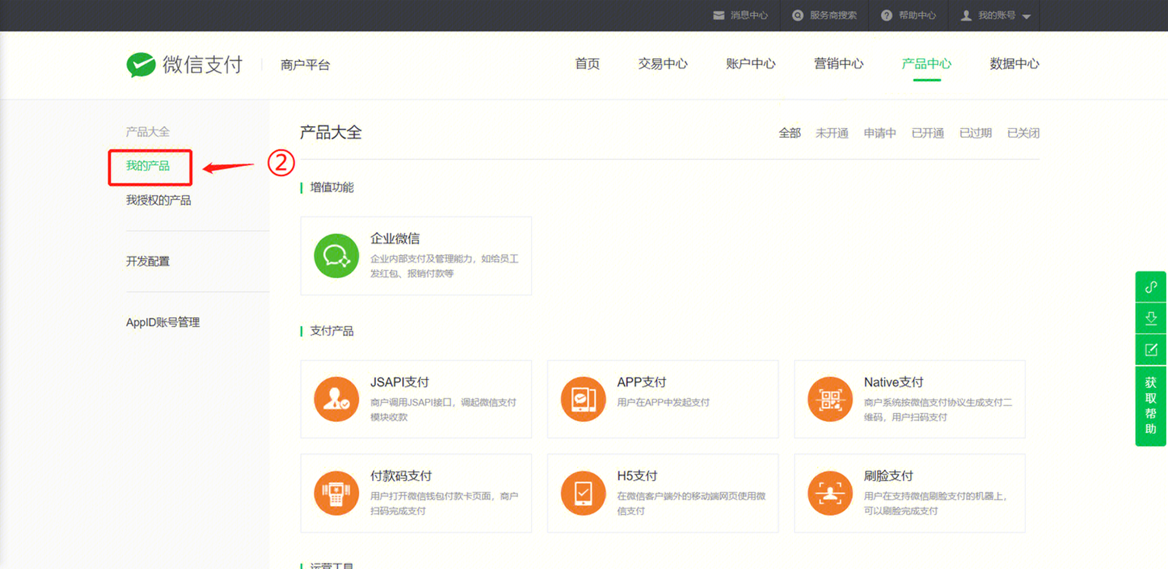Viewport: 1168px width, 569px height.
Task: Filter products by 全部
Action: pos(790,133)
